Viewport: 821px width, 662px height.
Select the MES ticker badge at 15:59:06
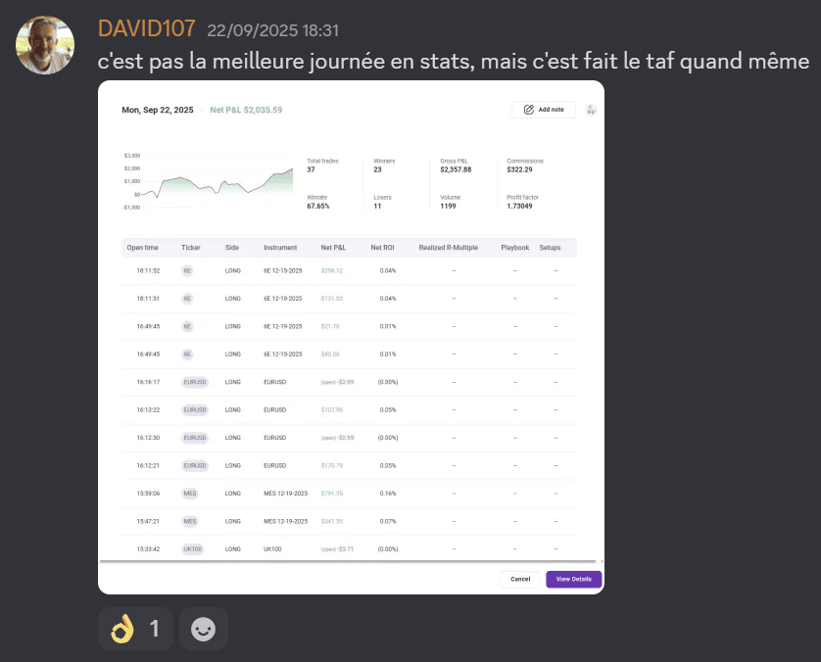pyautogui.click(x=190, y=494)
